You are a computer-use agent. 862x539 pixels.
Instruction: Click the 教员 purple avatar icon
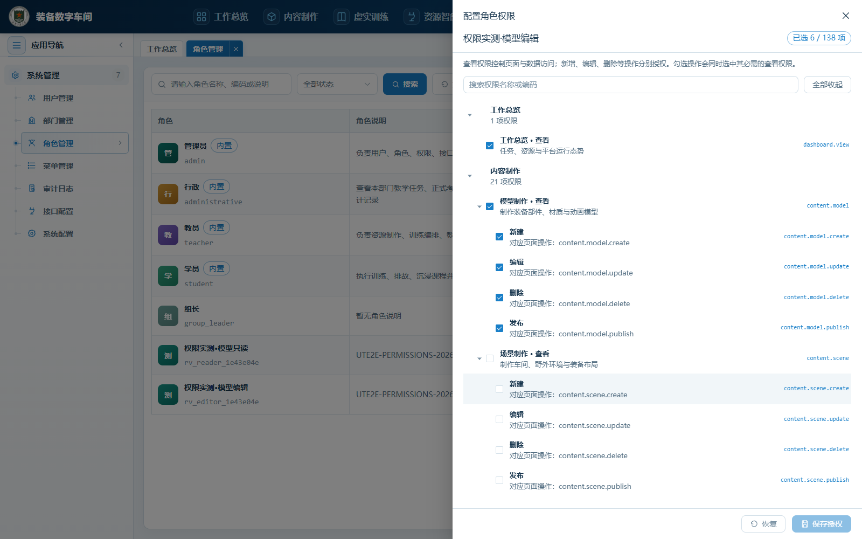click(168, 235)
